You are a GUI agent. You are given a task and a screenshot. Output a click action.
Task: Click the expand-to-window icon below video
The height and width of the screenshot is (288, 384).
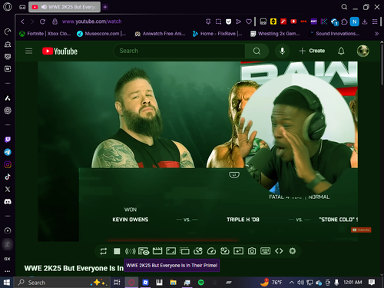(x=170, y=251)
